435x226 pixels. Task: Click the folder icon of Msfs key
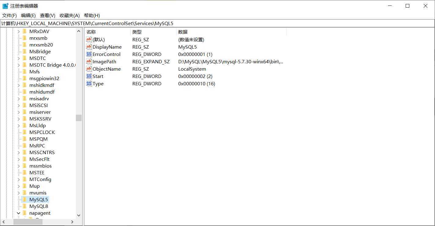coord(25,72)
